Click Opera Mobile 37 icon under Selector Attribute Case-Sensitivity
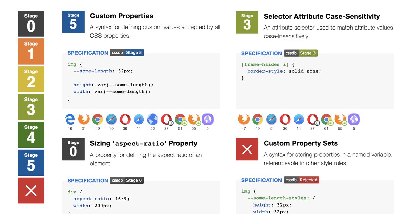 [313, 120]
